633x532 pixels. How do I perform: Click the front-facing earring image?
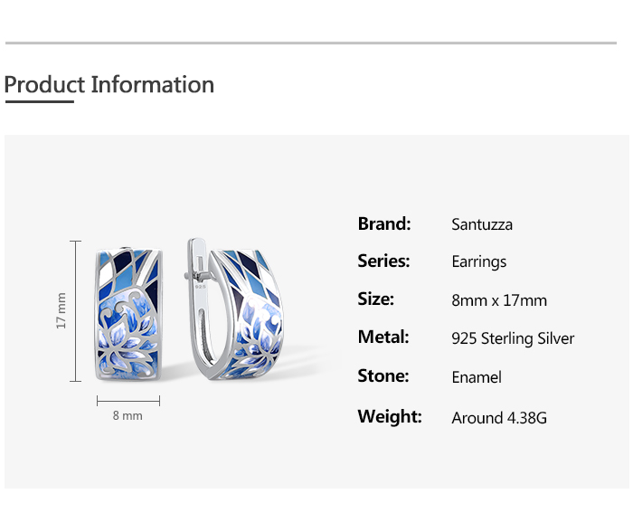click(128, 311)
